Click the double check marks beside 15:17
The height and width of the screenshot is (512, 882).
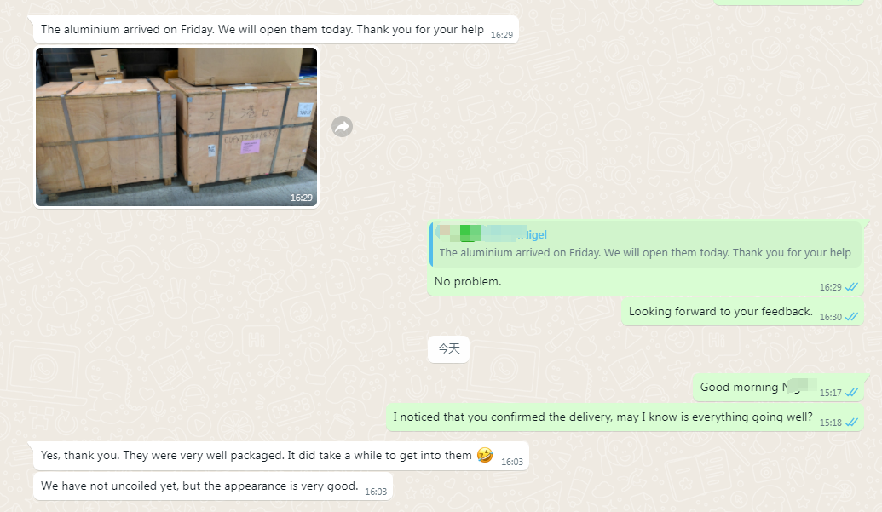pos(851,392)
